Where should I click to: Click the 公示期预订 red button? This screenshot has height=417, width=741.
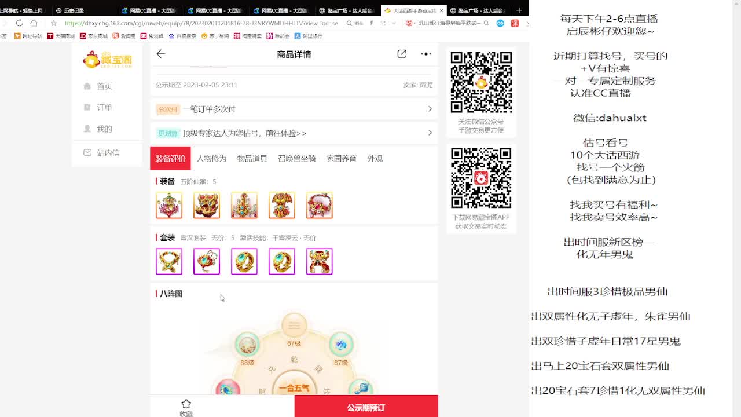[366, 407]
